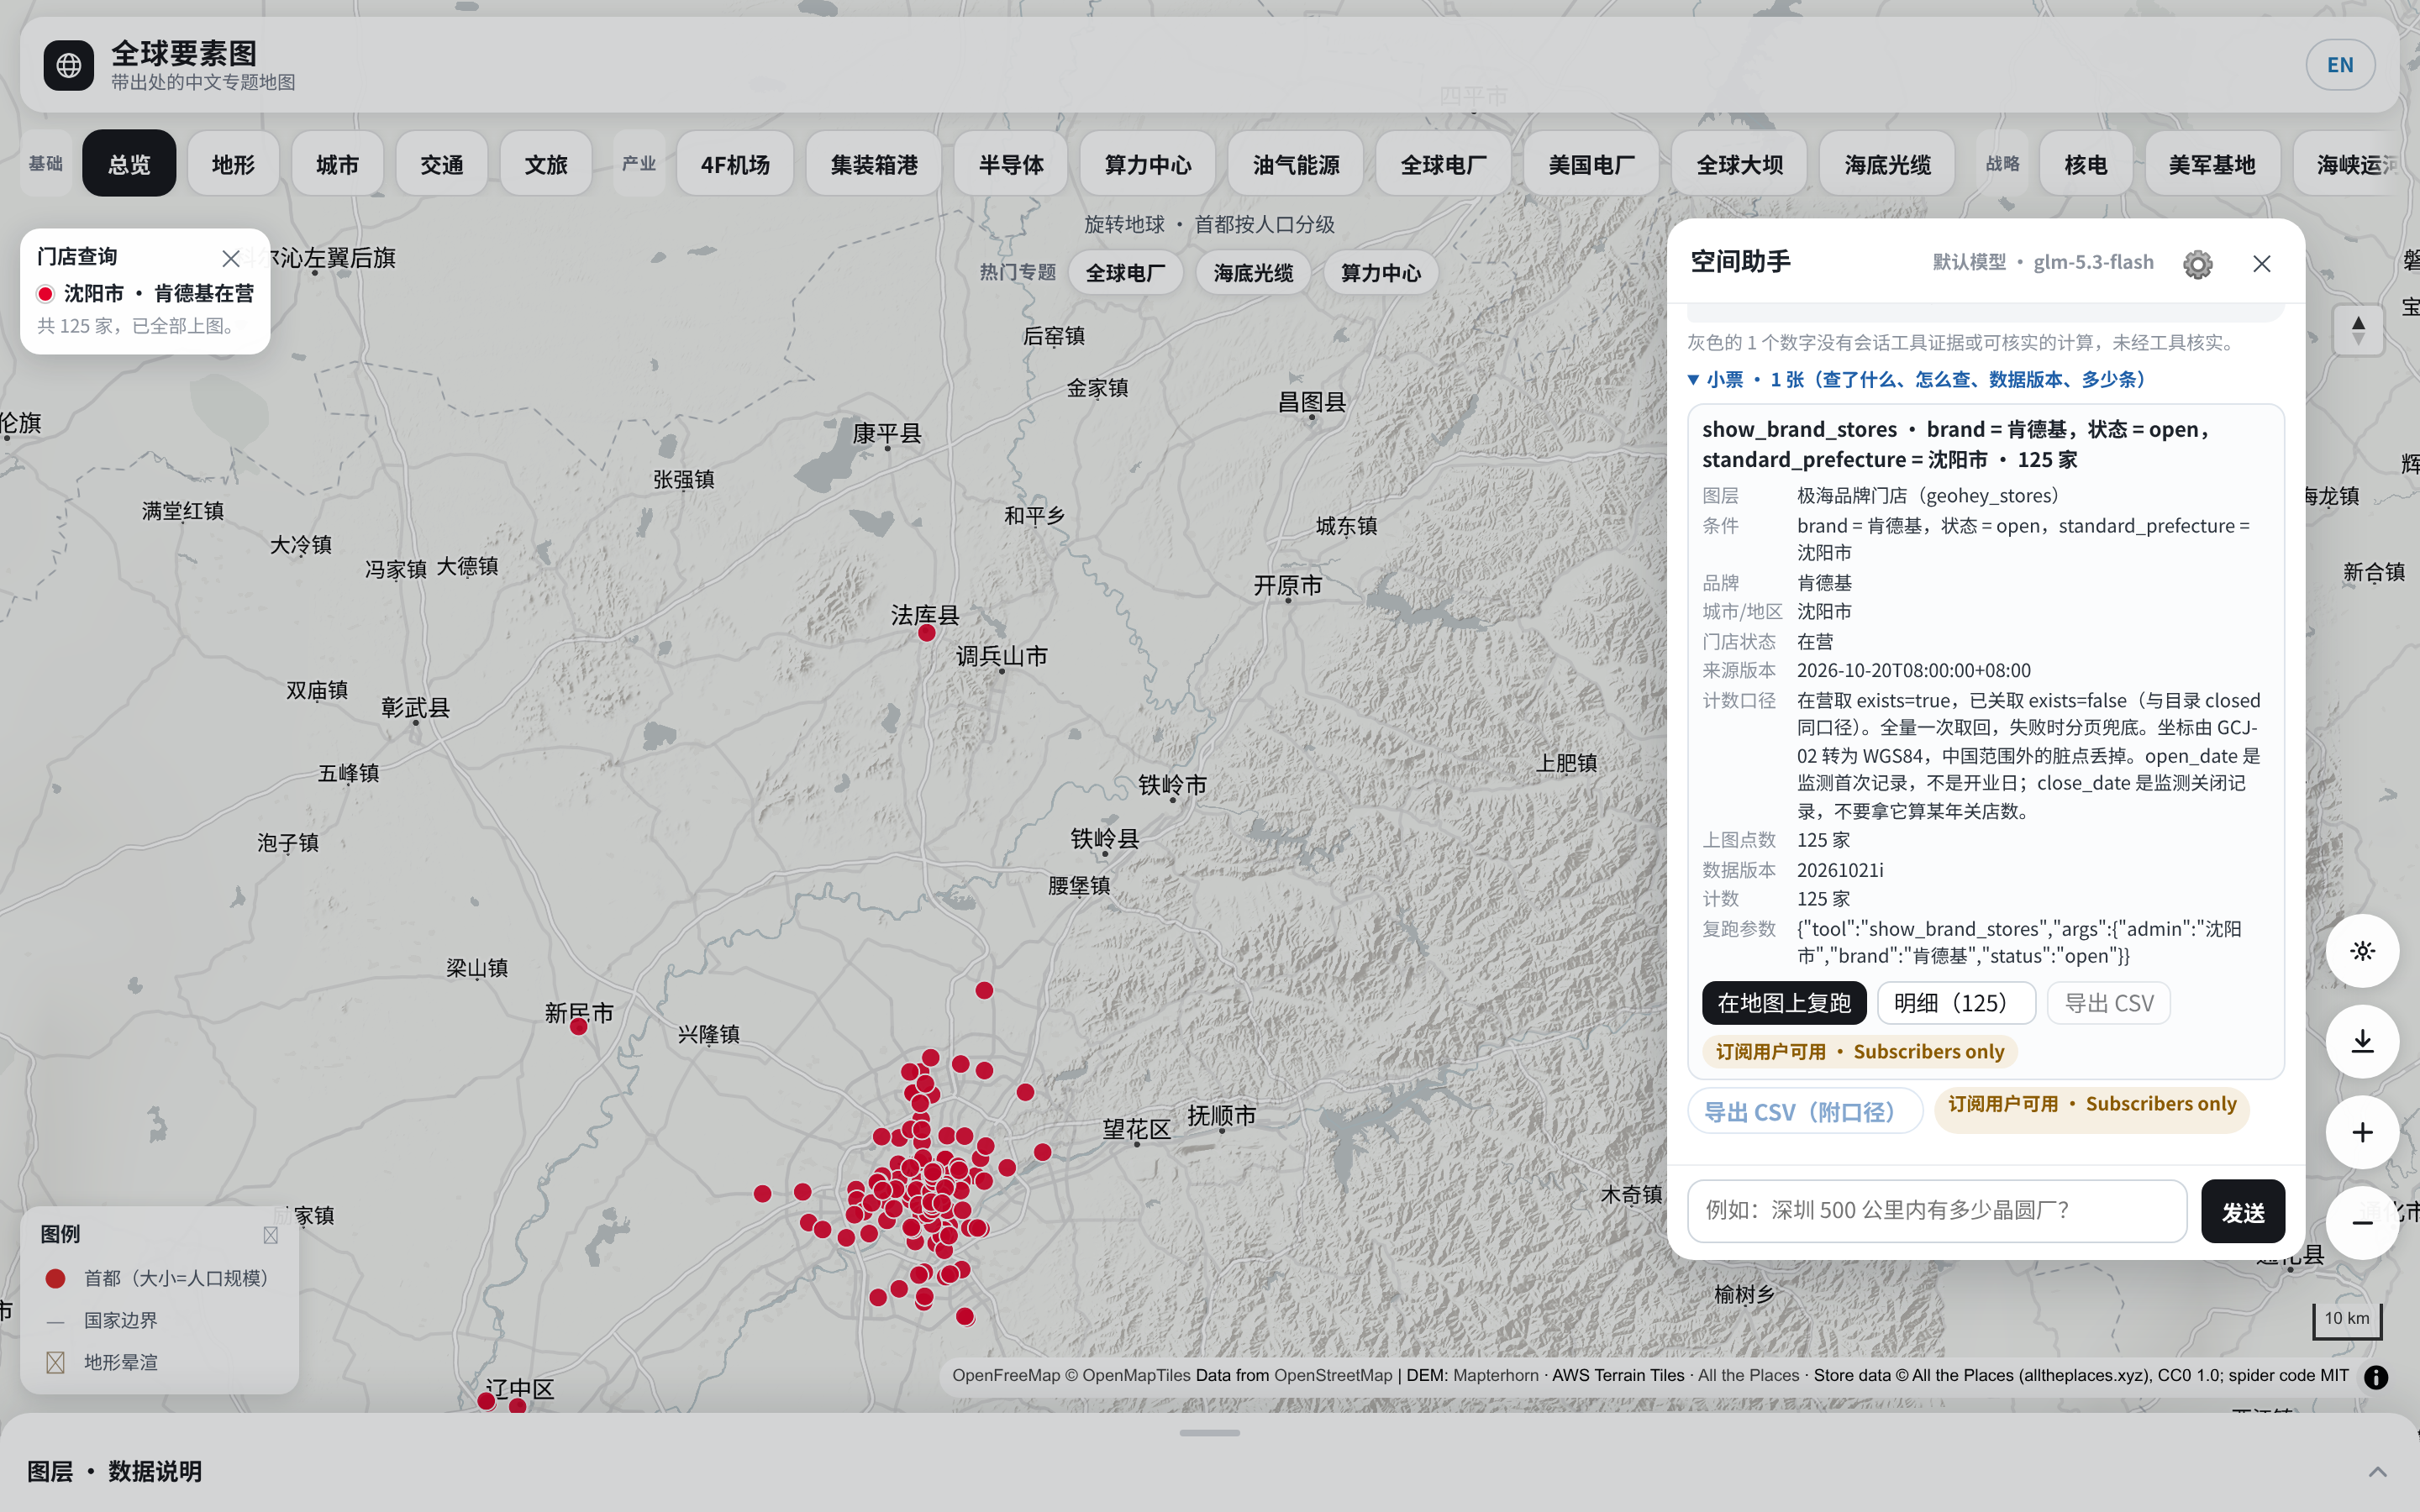Open the attribution info icon
Viewport: 2420px width, 1512px height.
[2376, 1377]
